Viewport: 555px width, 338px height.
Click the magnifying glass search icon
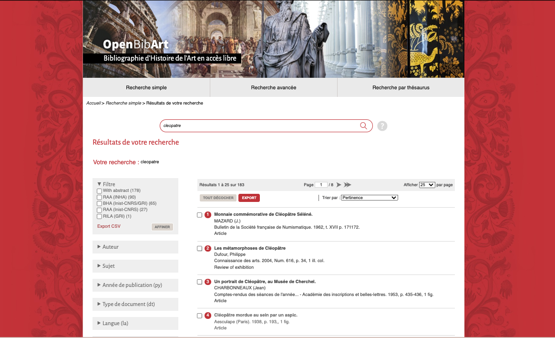point(363,126)
